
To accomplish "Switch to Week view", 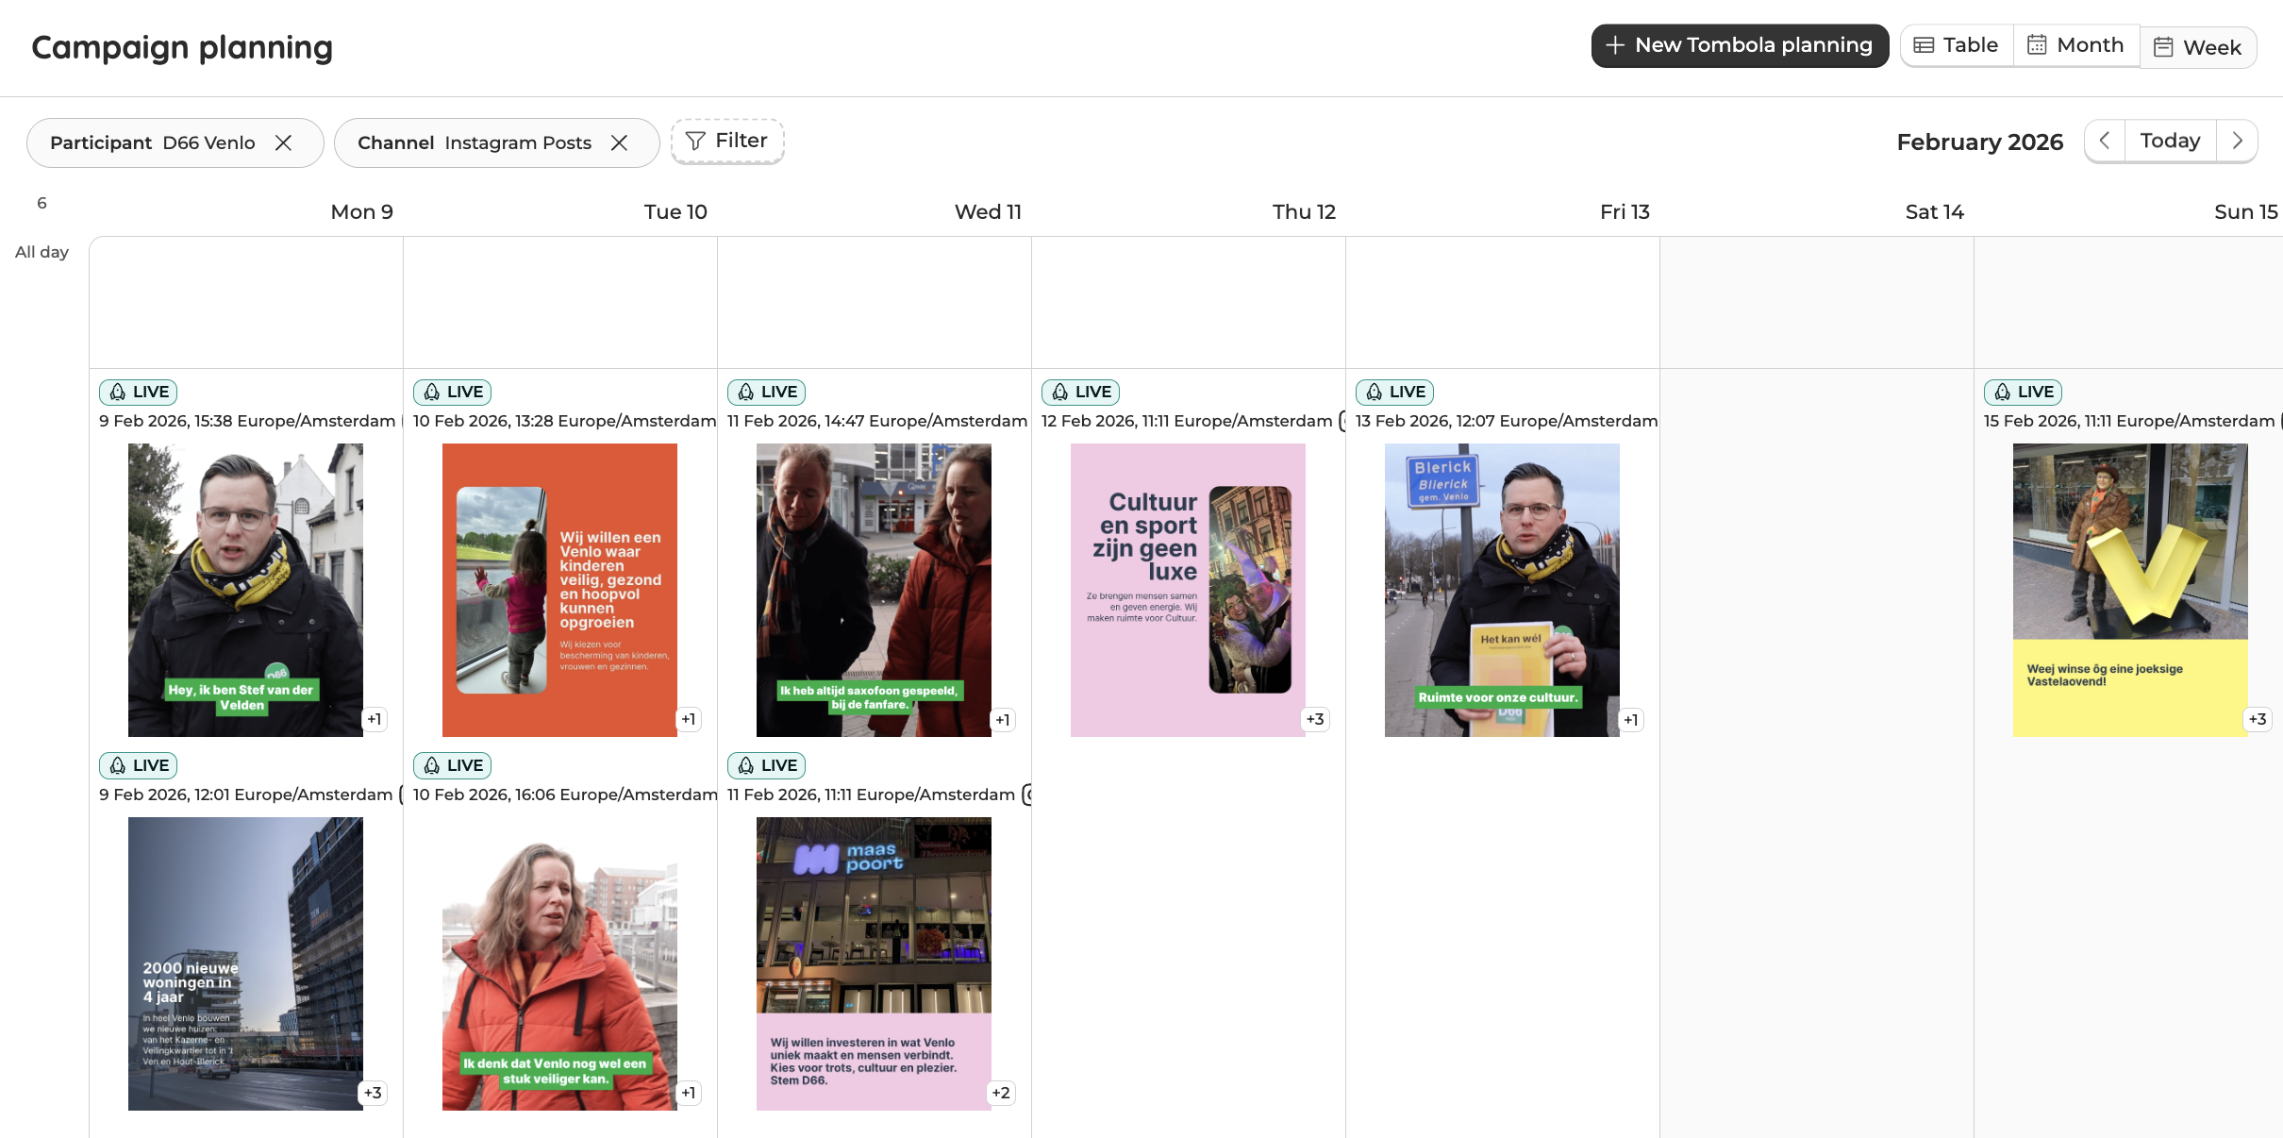I will (2197, 48).
